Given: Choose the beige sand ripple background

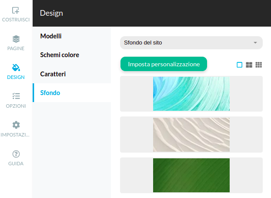Looking at the screenshot, I should (191, 134).
